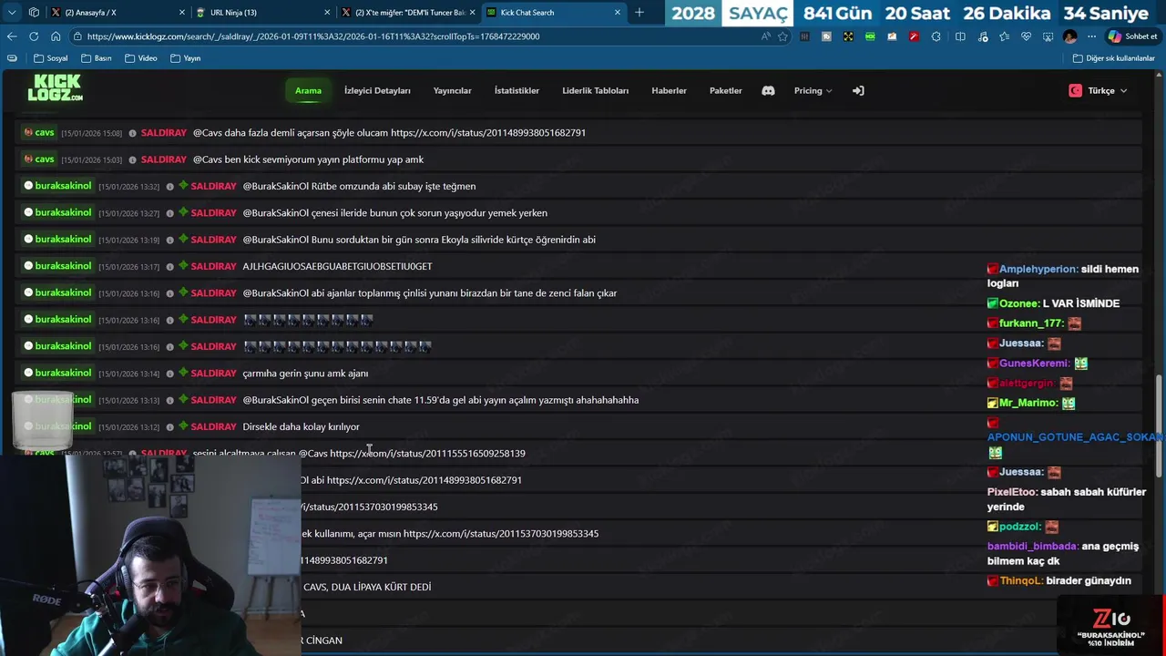The width and height of the screenshot is (1166, 656).
Task: Open the Sosyal bookmarks folder
Action: [51, 58]
